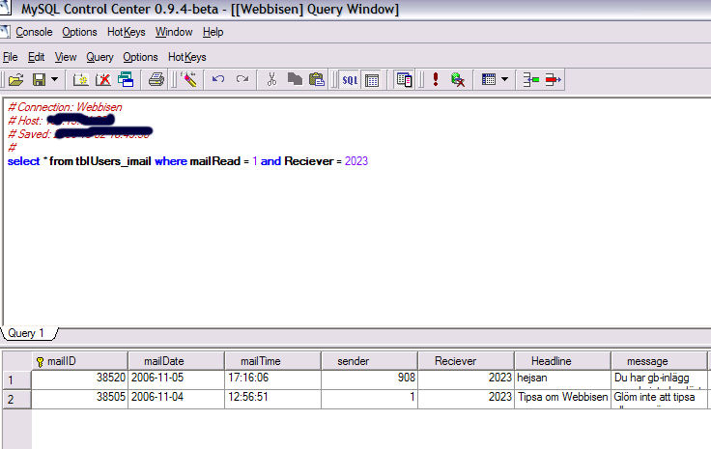
Task: Click the Reciever column header
Action: [x=467, y=361]
